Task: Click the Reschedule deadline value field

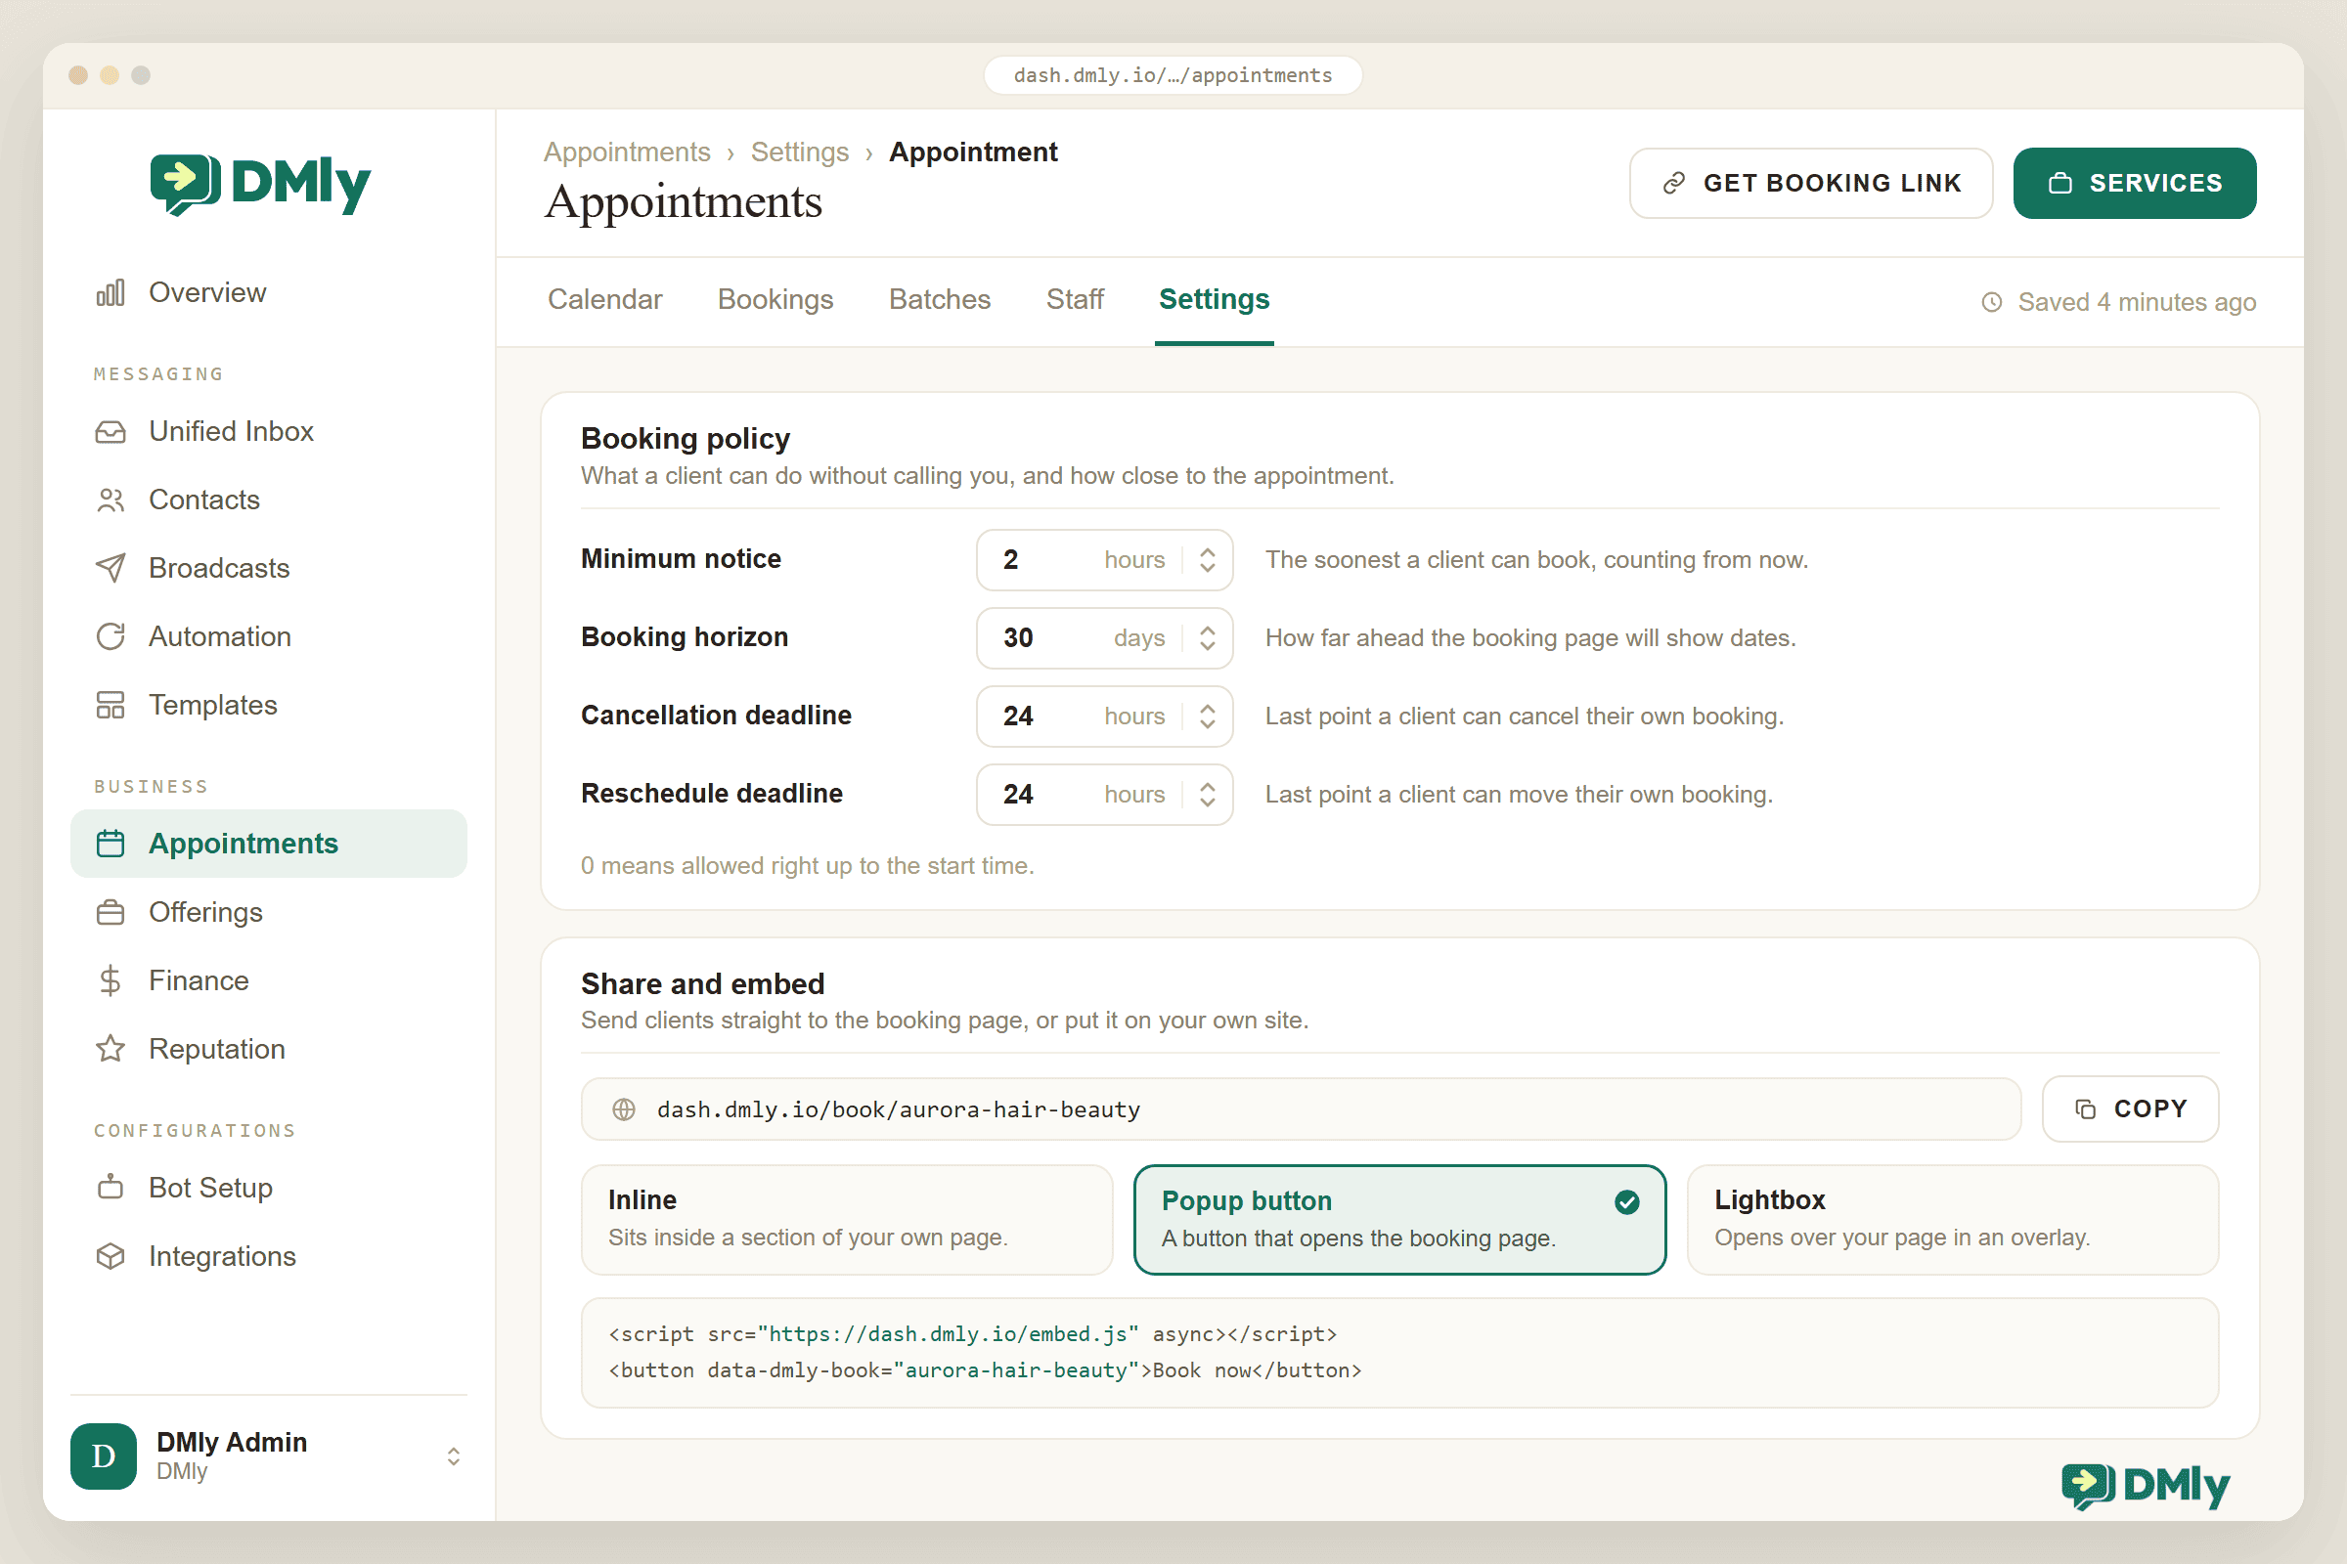Action: point(1105,795)
